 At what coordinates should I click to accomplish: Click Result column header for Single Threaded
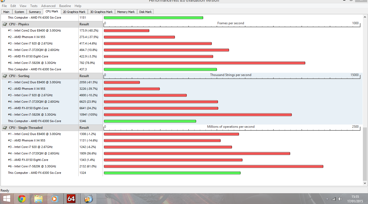tap(91, 128)
